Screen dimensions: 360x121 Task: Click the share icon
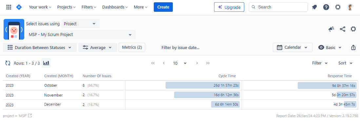coord(343,29)
